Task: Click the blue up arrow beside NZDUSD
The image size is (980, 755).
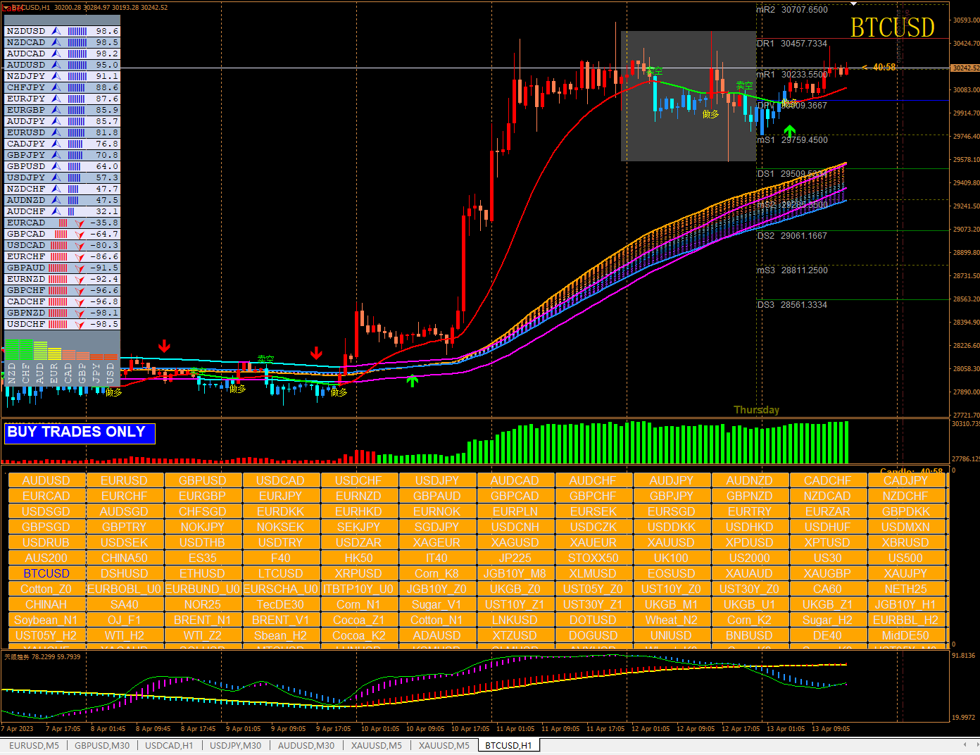Action: point(56,31)
